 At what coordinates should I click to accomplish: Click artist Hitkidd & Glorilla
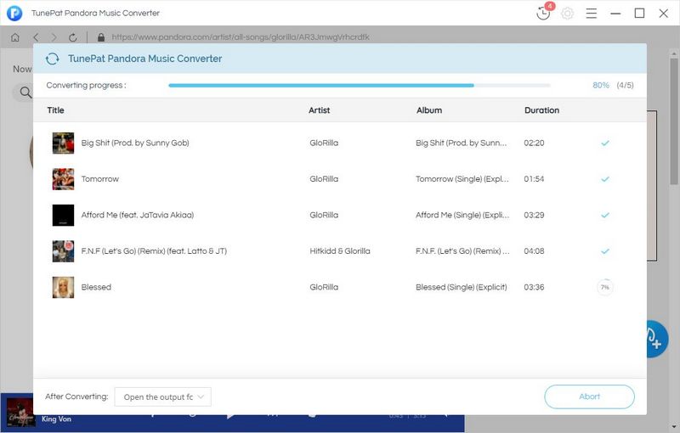tap(340, 251)
